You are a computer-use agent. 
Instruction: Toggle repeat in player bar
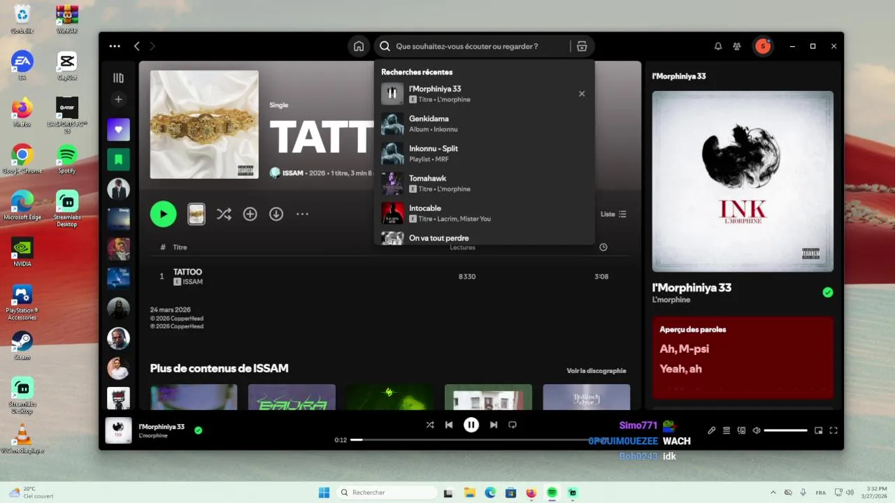(x=513, y=425)
